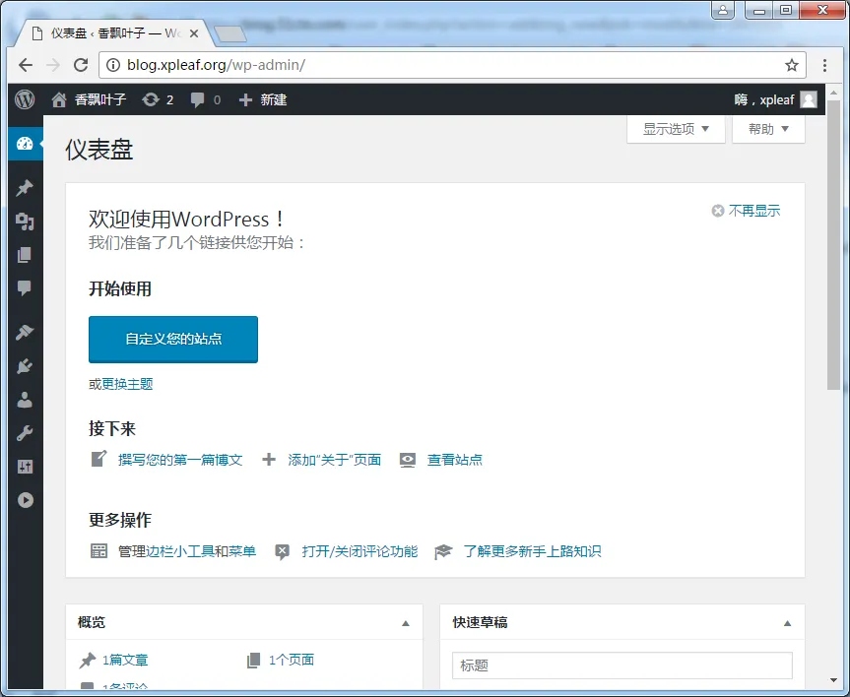Open Comments icon in sidebar
Image resolution: width=850 pixels, height=697 pixels.
tap(25, 287)
